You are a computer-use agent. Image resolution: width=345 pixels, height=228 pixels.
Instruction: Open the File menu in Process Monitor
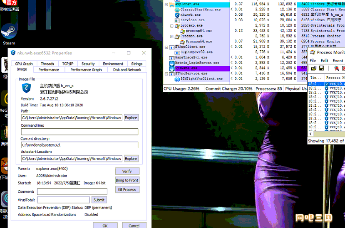click(313, 61)
